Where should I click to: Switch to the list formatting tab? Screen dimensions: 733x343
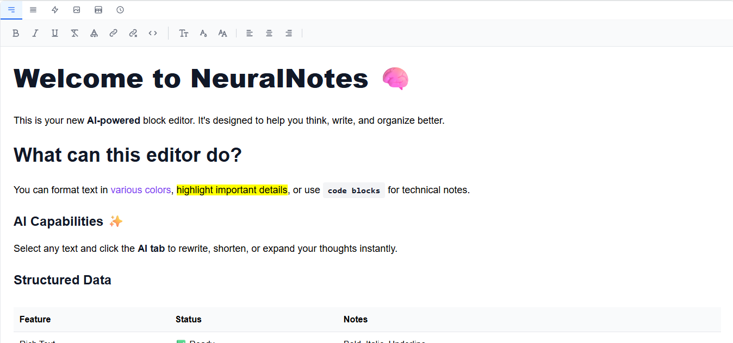click(33, 10)
